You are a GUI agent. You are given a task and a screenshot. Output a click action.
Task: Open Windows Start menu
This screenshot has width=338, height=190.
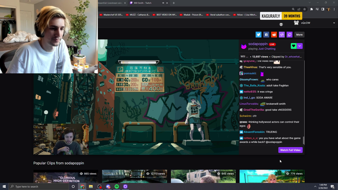[4, 186]
